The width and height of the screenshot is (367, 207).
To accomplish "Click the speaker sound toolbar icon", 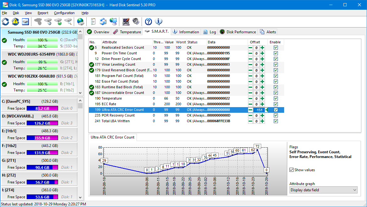I will (136, 22).
